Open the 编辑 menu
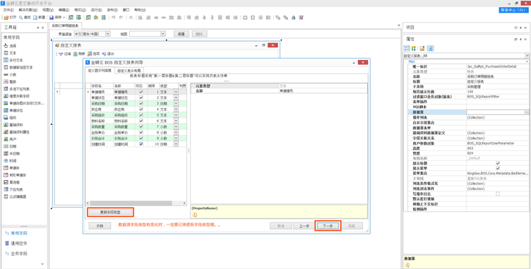This screenshot has width=531, height=269. (64, 10)
